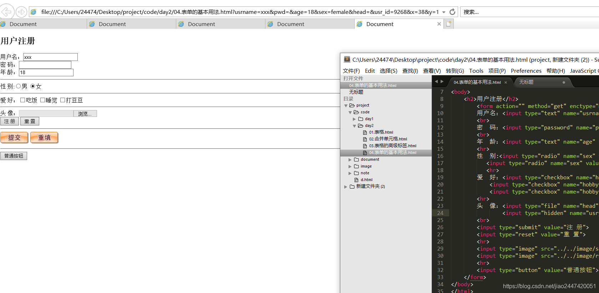Viewport: 599px width, 293px height.
Task: Click the 用户名 text field
Action: 50,57
